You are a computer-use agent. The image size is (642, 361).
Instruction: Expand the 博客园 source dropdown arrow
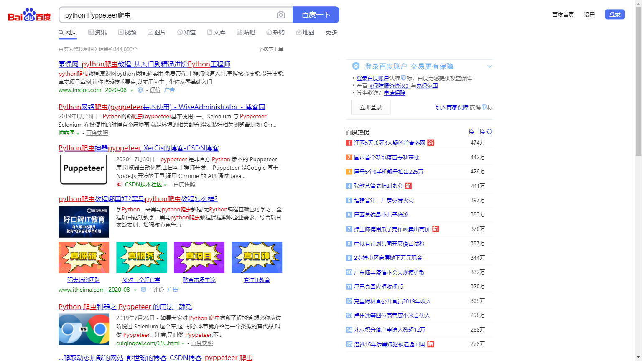(78, 133)
